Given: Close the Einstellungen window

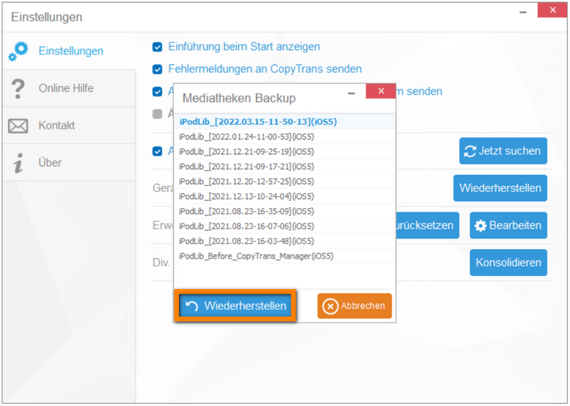Looking at the screenshot, I should (552, 9).
